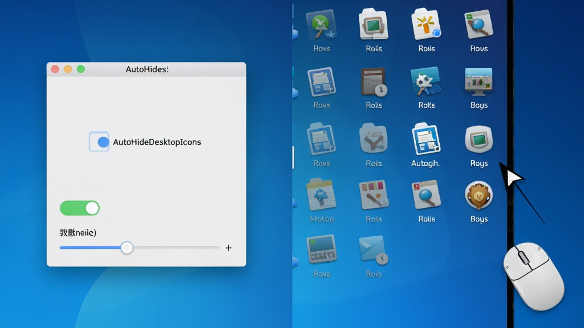Click the slider knob under the toggle

click(x=127, y=248)
